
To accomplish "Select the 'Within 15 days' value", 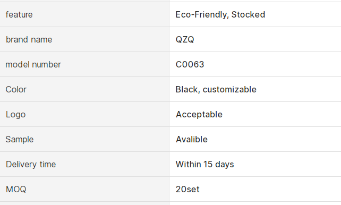I will tap(205, 165).
